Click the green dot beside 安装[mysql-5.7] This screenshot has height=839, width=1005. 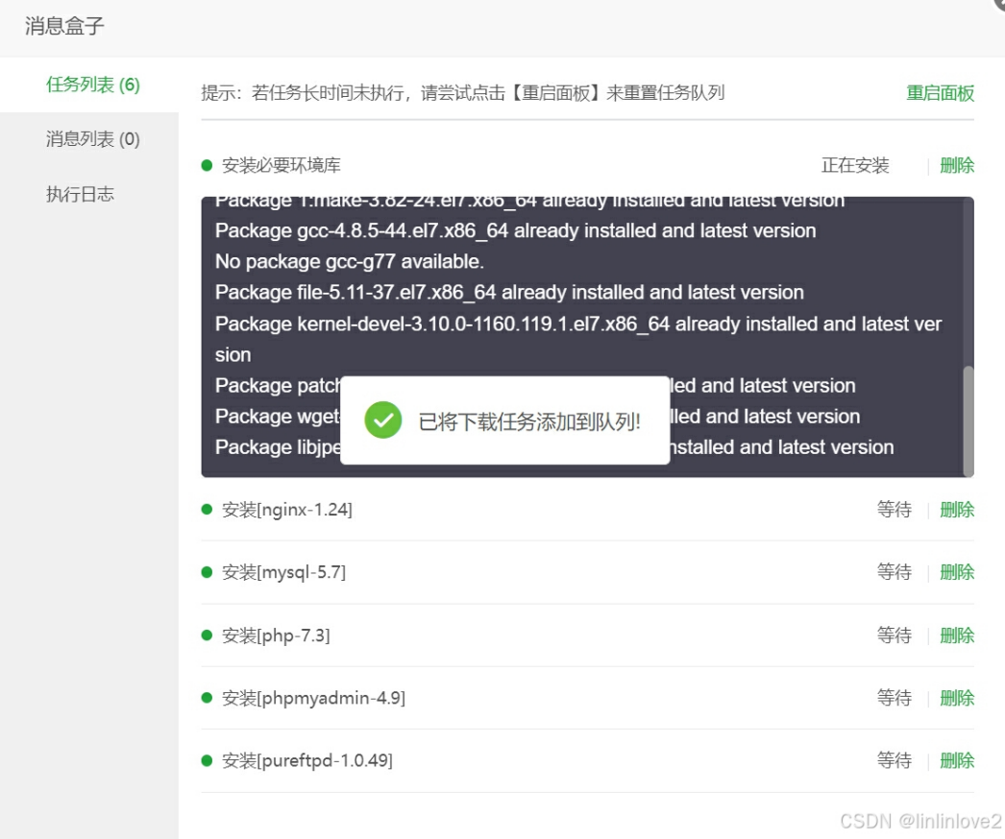click(x=207, y=572)
